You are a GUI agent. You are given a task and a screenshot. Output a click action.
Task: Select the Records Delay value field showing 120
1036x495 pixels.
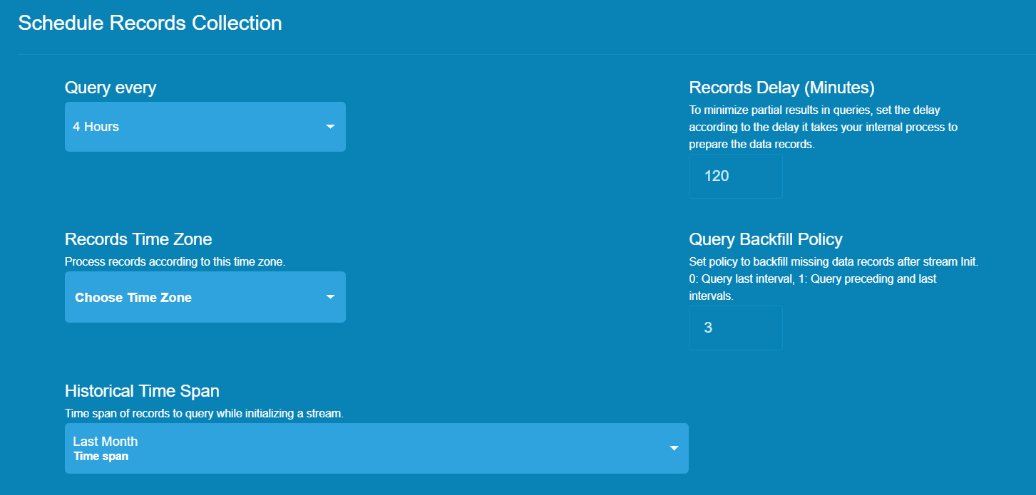click(735, 176)
